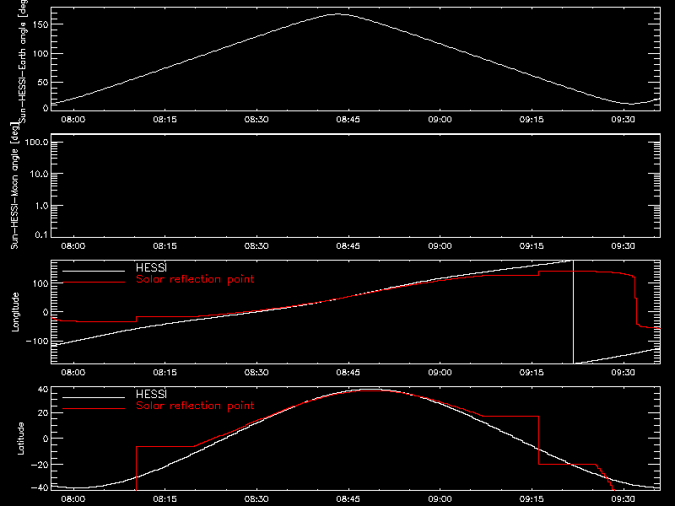
Task: Click the 1.0 tick on the Moon angle plot
Action: pyautogui.click(x=41, y=206)
